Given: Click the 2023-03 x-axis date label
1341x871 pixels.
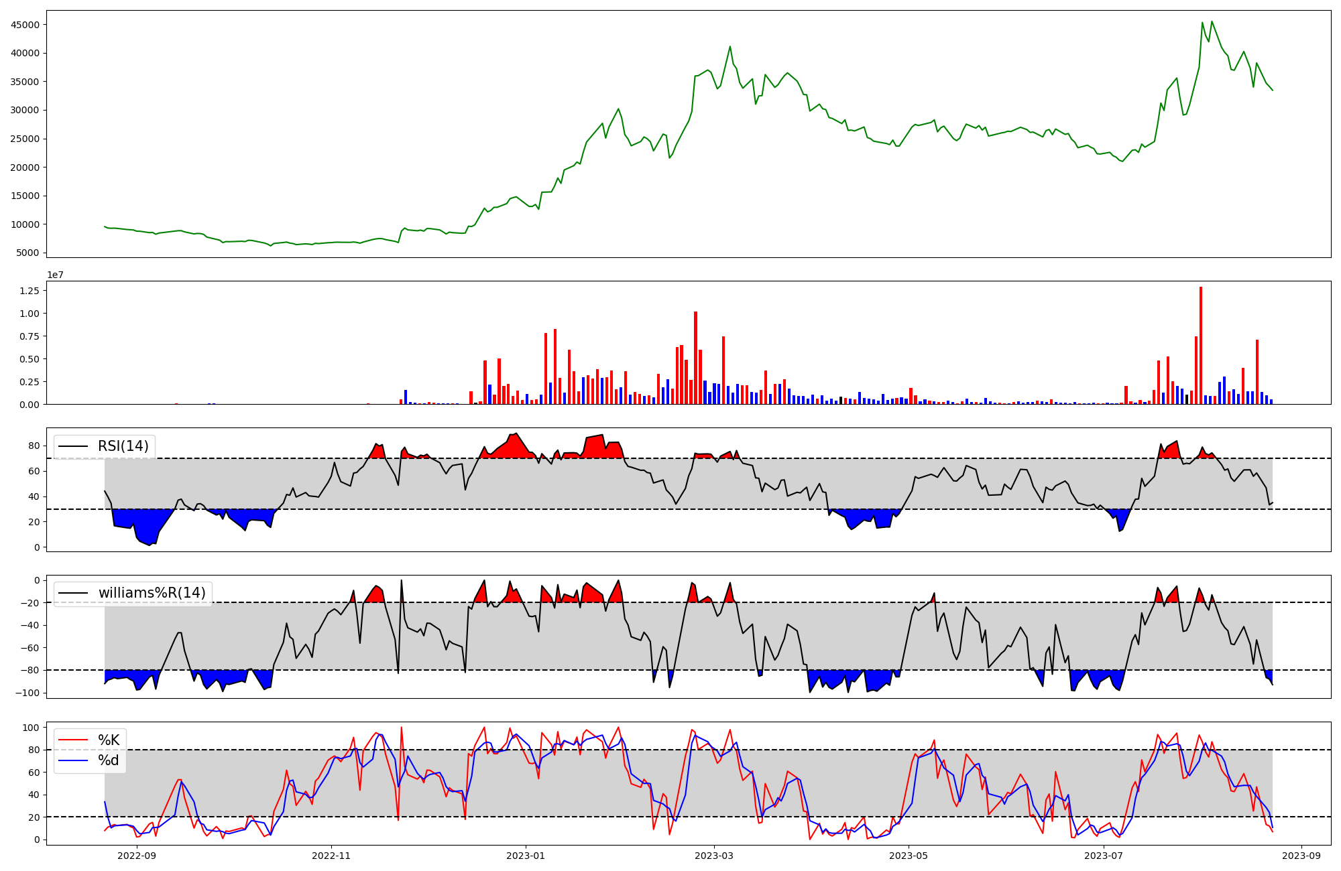Looking at the screenshot, I should tap(714, 856).
